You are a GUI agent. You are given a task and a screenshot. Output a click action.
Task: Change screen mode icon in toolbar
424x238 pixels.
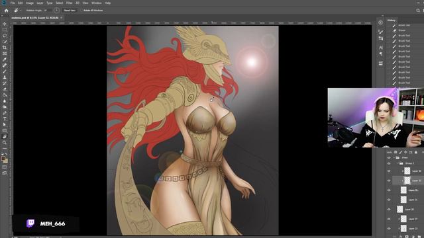5,173
